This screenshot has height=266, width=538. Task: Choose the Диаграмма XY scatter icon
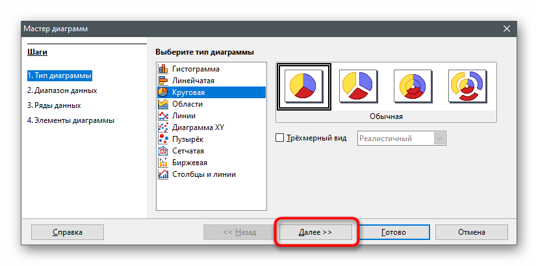(x=163, y=127)
